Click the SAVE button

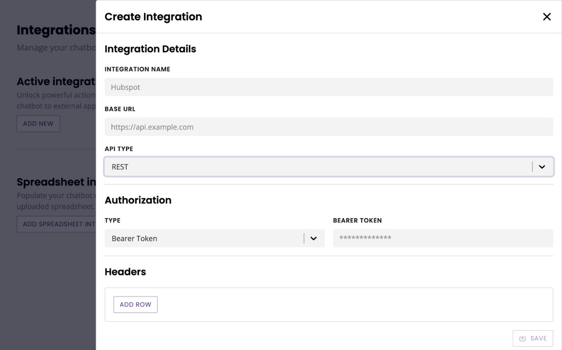(x=533, y=338)
